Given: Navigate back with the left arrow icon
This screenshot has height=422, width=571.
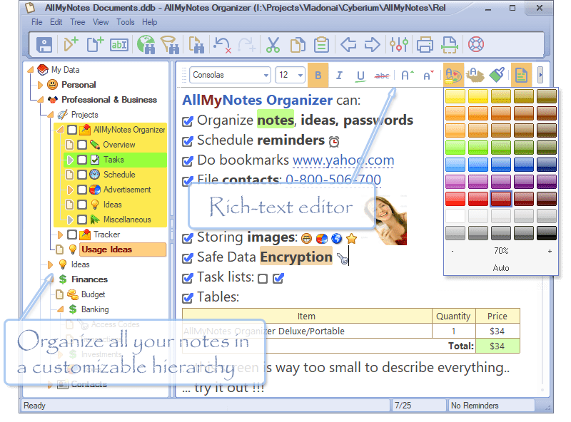Looking at the screenshot, I should pyautogui.click(x=348, y=45).
